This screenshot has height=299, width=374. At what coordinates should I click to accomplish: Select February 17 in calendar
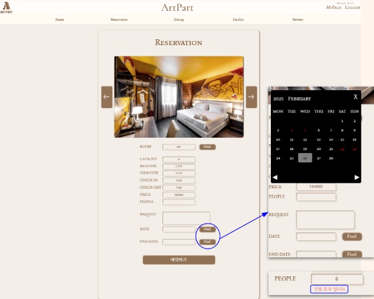pyautogui.click(x=278, y=149)
